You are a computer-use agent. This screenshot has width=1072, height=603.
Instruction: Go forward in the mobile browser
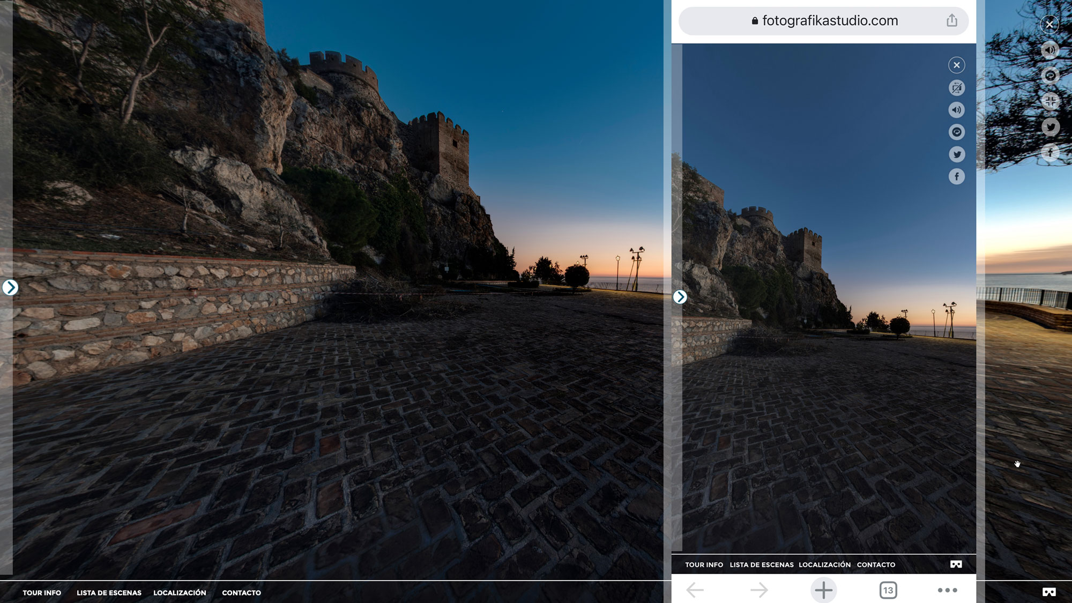(x=759, y=590)
